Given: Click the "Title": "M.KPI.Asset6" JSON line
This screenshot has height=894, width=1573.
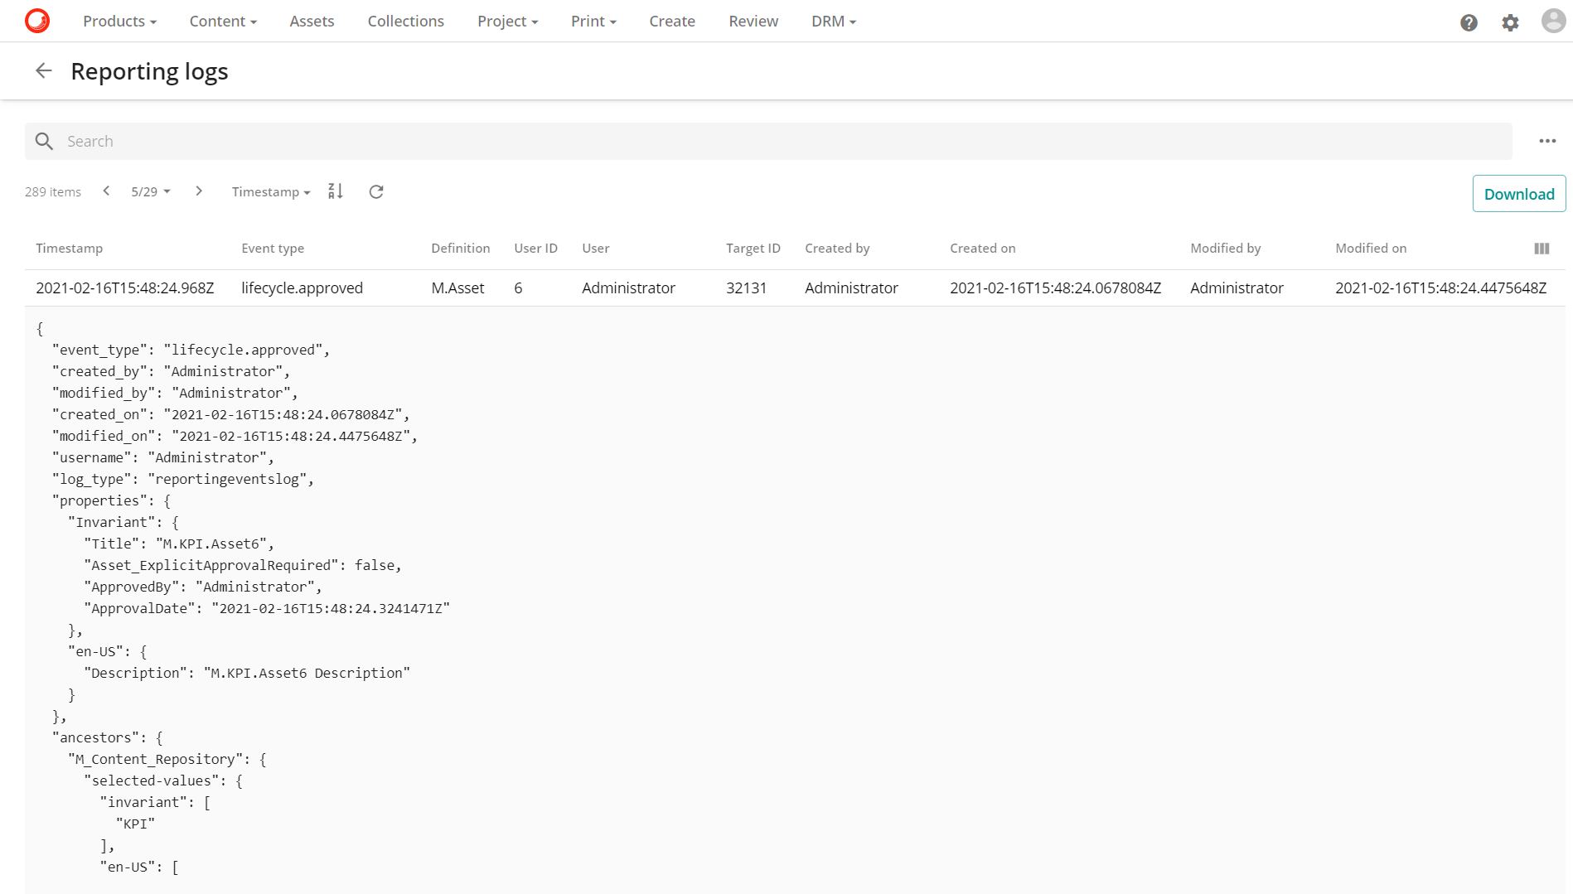Looking at the screenshot, I should [x=179, y=544].
